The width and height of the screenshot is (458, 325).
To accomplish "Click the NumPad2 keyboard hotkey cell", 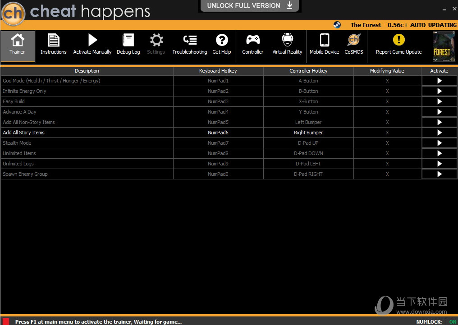I will click(x=218, y=91).
